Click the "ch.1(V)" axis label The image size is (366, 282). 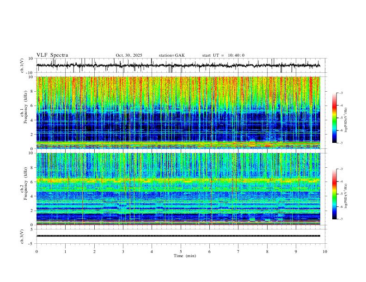click(22, 65)
